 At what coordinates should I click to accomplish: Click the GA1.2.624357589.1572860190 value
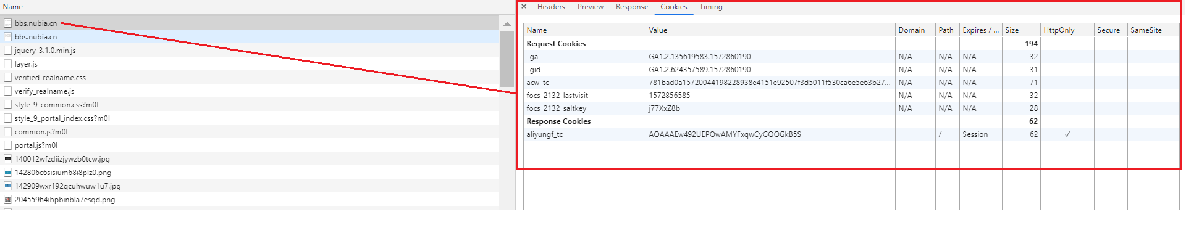(700, 69)
